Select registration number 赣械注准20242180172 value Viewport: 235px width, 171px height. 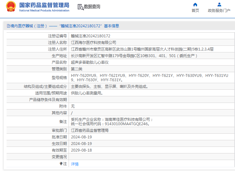point(91,36)
